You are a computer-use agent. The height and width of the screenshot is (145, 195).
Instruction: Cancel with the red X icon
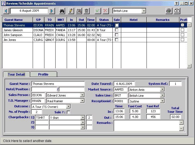pos(105,11)
